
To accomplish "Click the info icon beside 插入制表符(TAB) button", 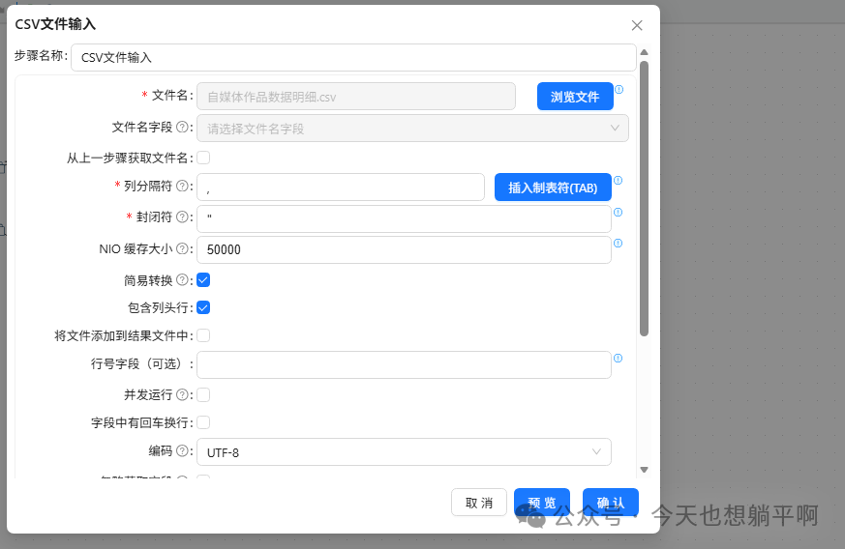I will pyautogui.click(x=619, y=181).
